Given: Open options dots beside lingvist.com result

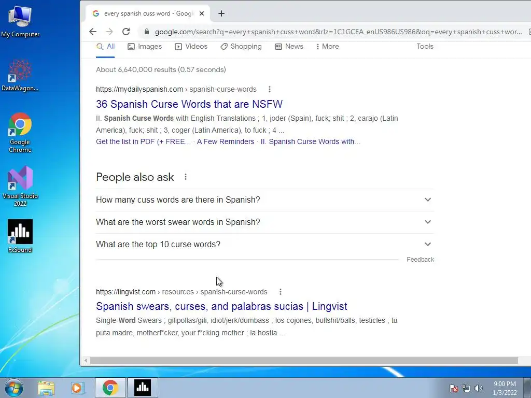Looking at the screenshot, I should (281, 292).
